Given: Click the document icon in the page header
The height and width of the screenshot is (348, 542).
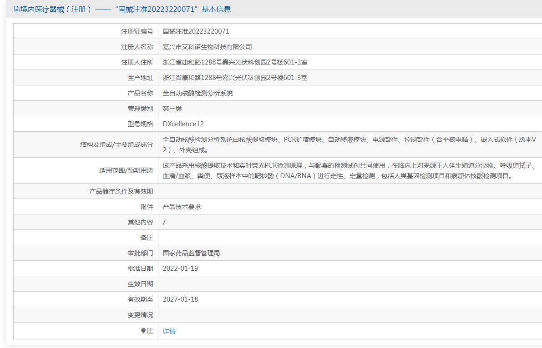Looking at the screenshot, I should coord(16,9).
